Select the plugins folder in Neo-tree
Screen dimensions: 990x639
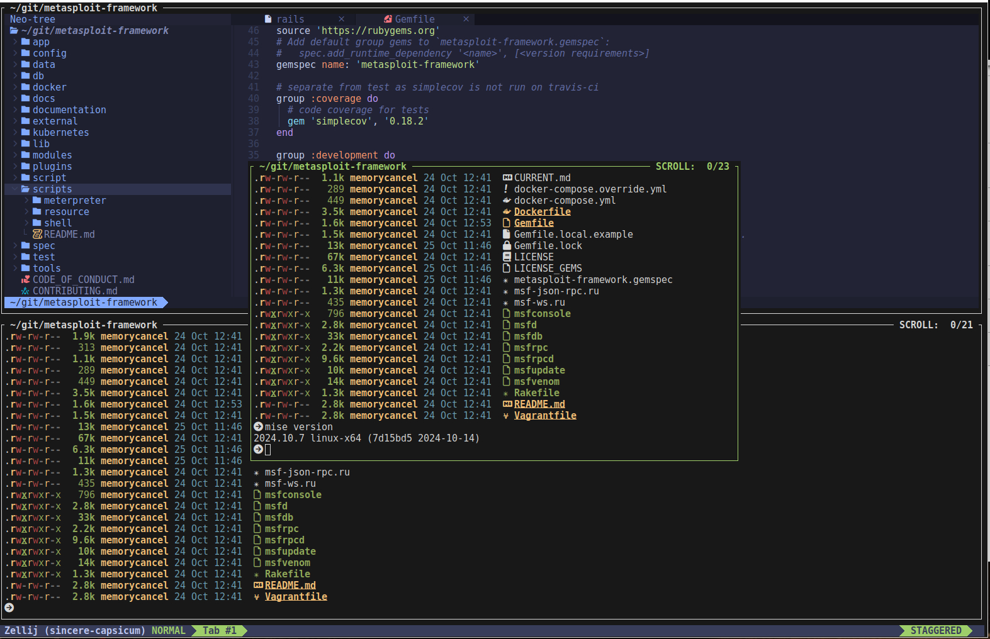click(52, 167)
